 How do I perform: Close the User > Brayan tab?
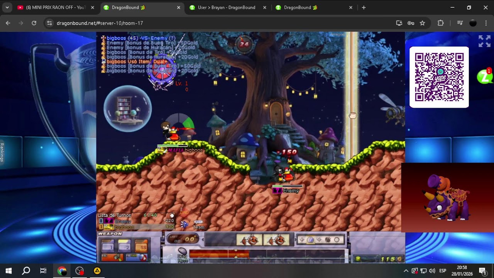pos(264,7)
